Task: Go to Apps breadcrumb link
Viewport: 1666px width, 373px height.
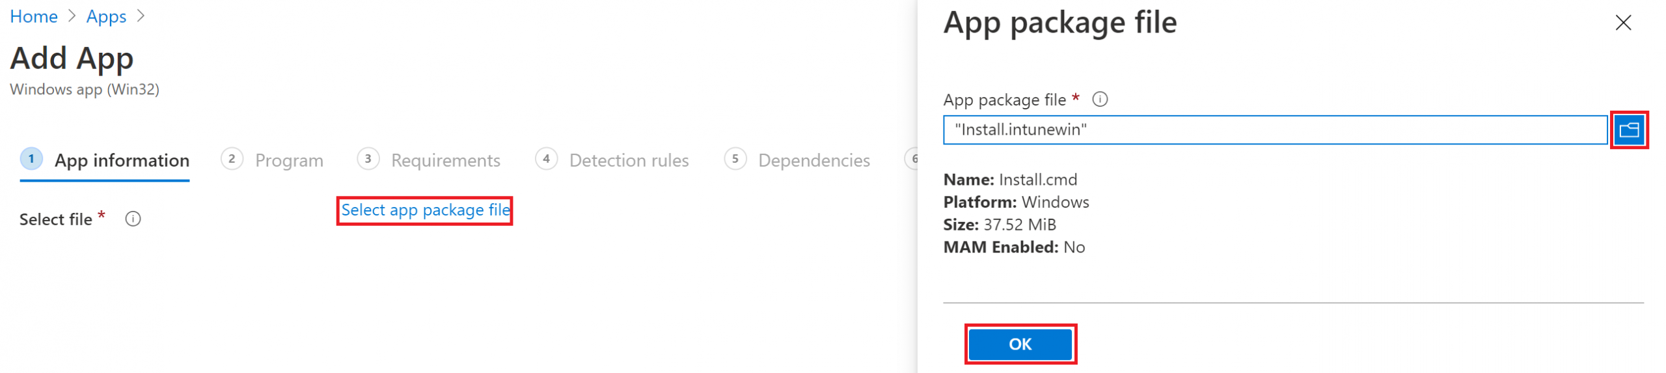Action: coord(106,17)
